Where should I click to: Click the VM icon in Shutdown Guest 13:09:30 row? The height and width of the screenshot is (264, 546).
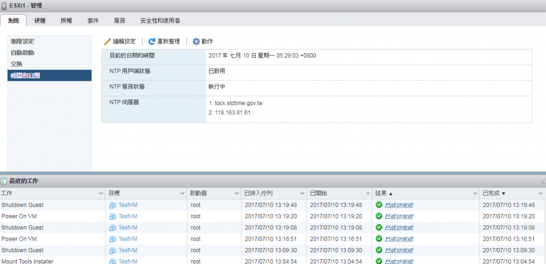pyautogui.click(x=113, y=251)
